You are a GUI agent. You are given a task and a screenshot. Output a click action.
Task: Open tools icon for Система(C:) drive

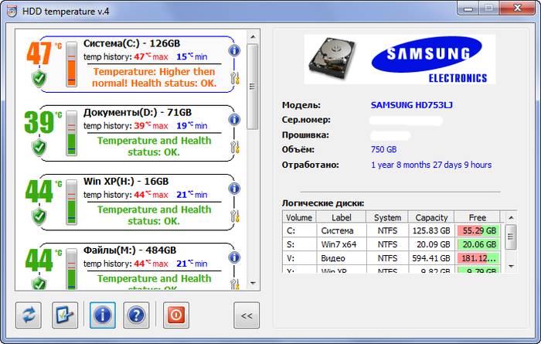[235, 77]
